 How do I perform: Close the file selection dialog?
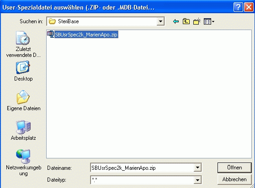pyautogui.click(x=249, y=7)
